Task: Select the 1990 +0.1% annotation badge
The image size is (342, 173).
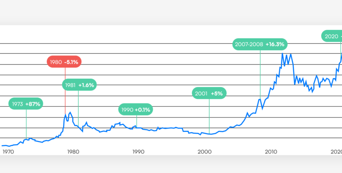Action: [x=136, y=109]
